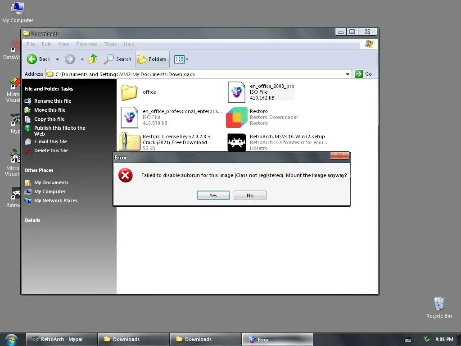The image size is (461, 346).
Task: Click the address path field
Action: (x=195, y=74)
